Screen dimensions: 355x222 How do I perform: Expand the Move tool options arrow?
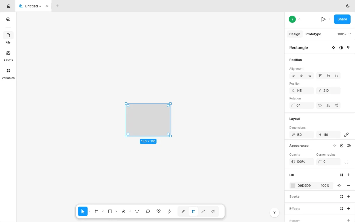pyautogui.click(x=89, y=211)
